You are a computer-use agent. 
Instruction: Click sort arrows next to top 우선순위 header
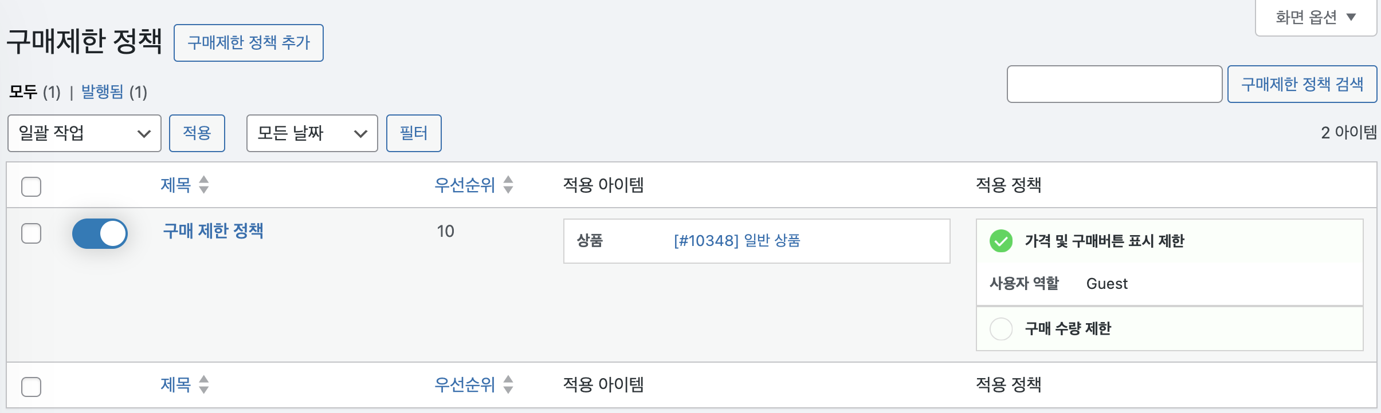click(x=508, y=185)
